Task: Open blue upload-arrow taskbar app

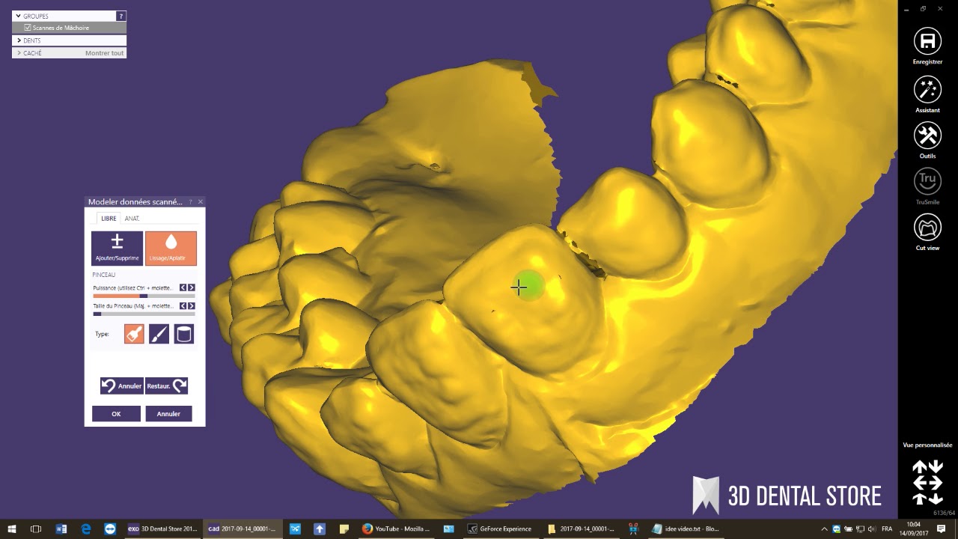Action: 320,529
